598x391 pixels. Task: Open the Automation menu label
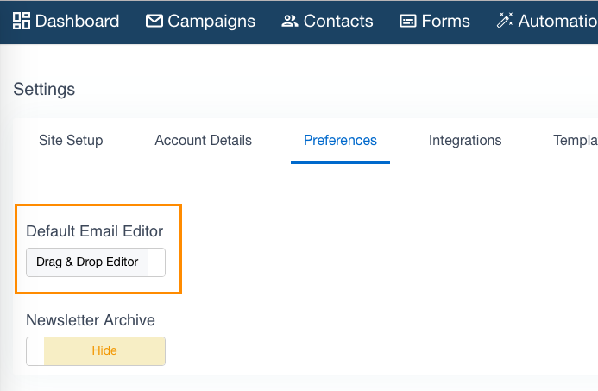[557, 21]
